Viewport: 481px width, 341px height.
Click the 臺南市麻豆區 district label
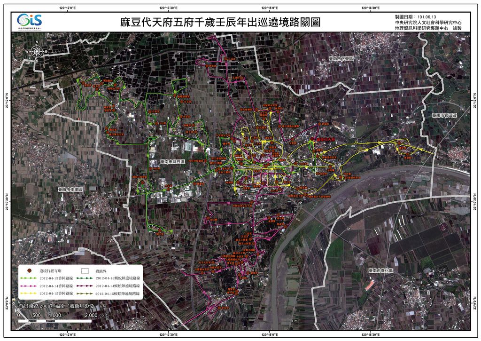click(x=173, y=161)
